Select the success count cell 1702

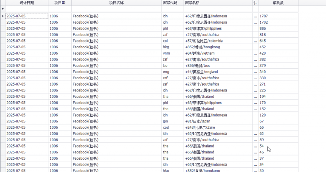[x=278, y=22]
